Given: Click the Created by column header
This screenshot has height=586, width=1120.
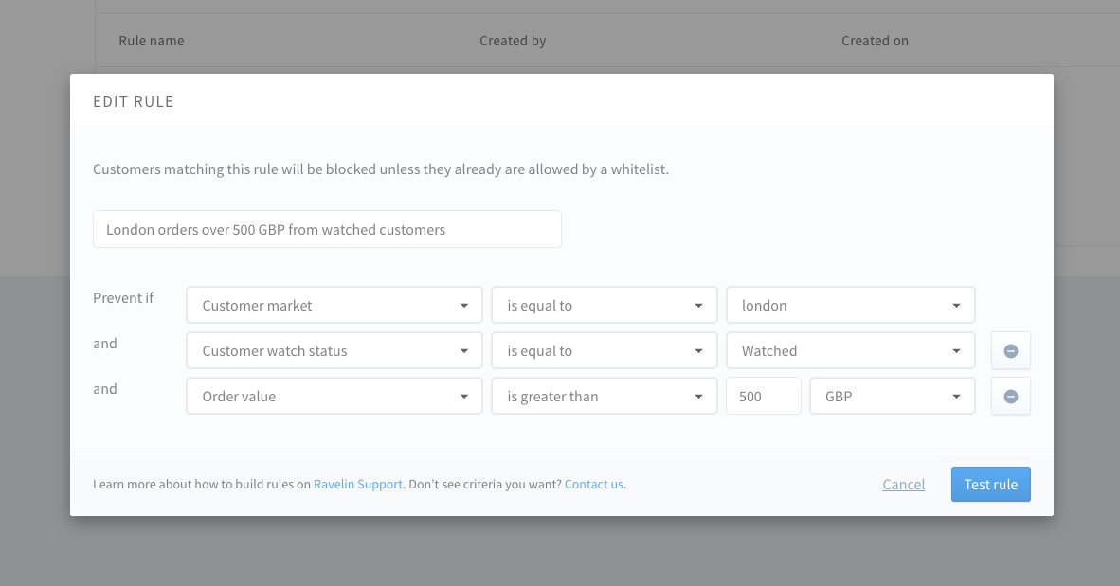Looking at the screenshot, I should tap(513, 41).
